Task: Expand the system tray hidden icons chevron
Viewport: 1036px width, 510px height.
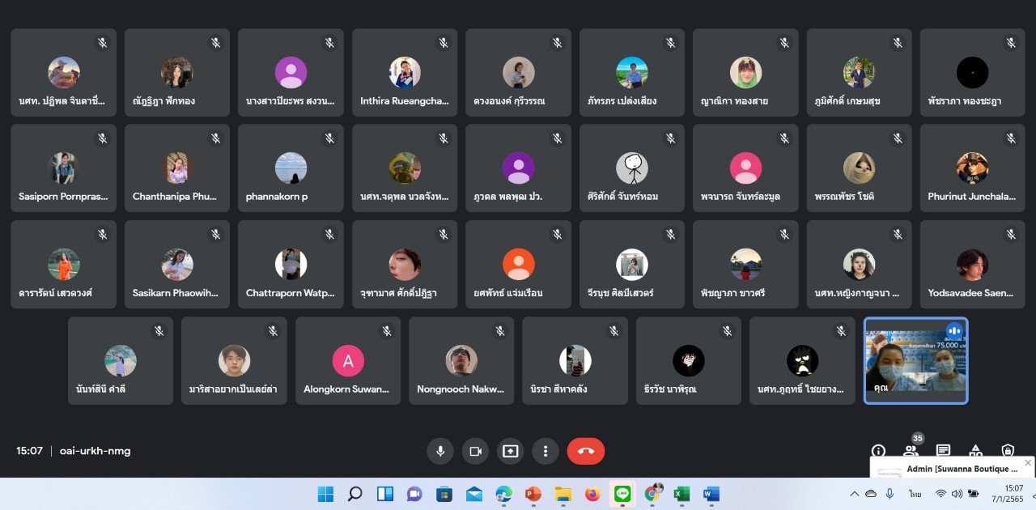Action: point(854,494)
